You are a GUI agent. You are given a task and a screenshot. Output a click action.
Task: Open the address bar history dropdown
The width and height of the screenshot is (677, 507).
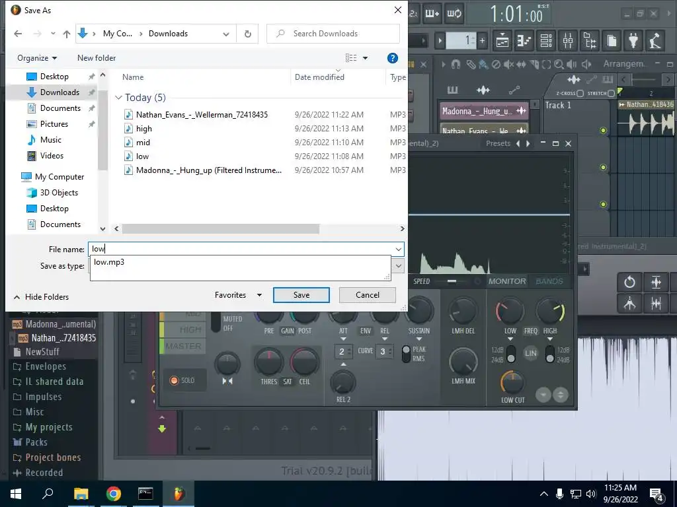point(226,34)
